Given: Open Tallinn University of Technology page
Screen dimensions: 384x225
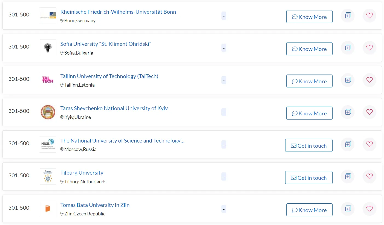Looking at the screenshot, I should 109,76.
